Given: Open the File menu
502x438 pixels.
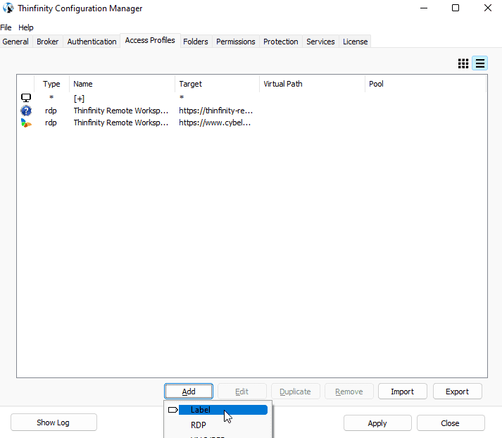Looking at the screenshot, I should [6, 27].
